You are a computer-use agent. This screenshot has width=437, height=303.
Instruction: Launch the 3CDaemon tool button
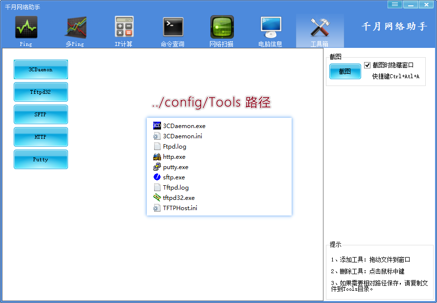pyautogui.click(x=41, y=69)
